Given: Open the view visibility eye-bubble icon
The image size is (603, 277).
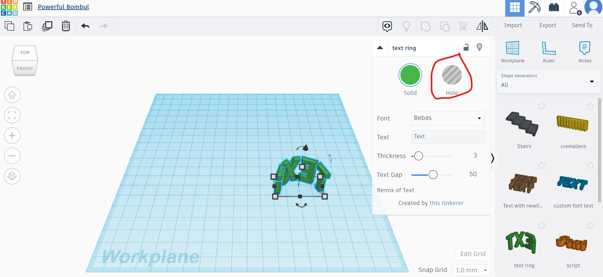Looking at the screenshot, I should point(387,26).
